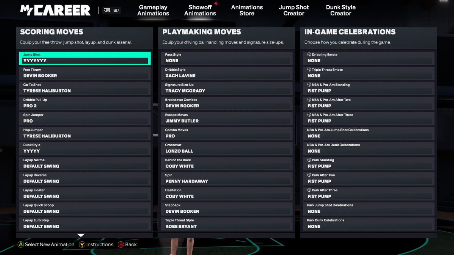Click Select New Animation prompt
Viewport: 454px width, 255px height.
click(x=50, y=245)
